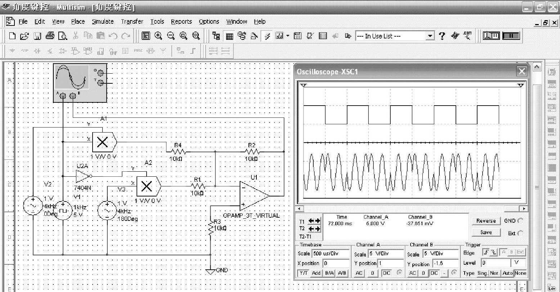Click the Zoom Out magnifier icon
Viewport: 560px width, 292px height.
click(171, 36)
